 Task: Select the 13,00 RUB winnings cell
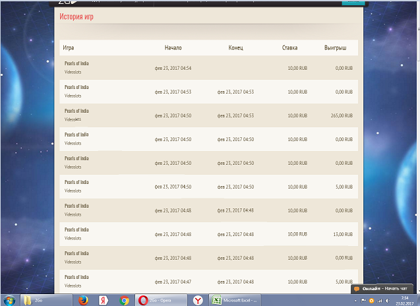[x=343, y=234]
